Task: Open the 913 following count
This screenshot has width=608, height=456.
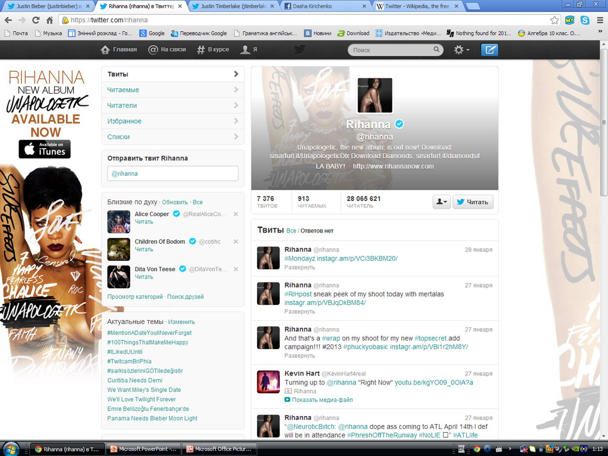Action: point(312,202)
